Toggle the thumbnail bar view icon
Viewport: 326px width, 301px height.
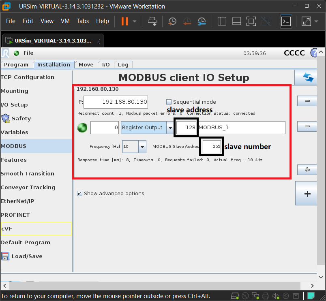click(236, 21)
